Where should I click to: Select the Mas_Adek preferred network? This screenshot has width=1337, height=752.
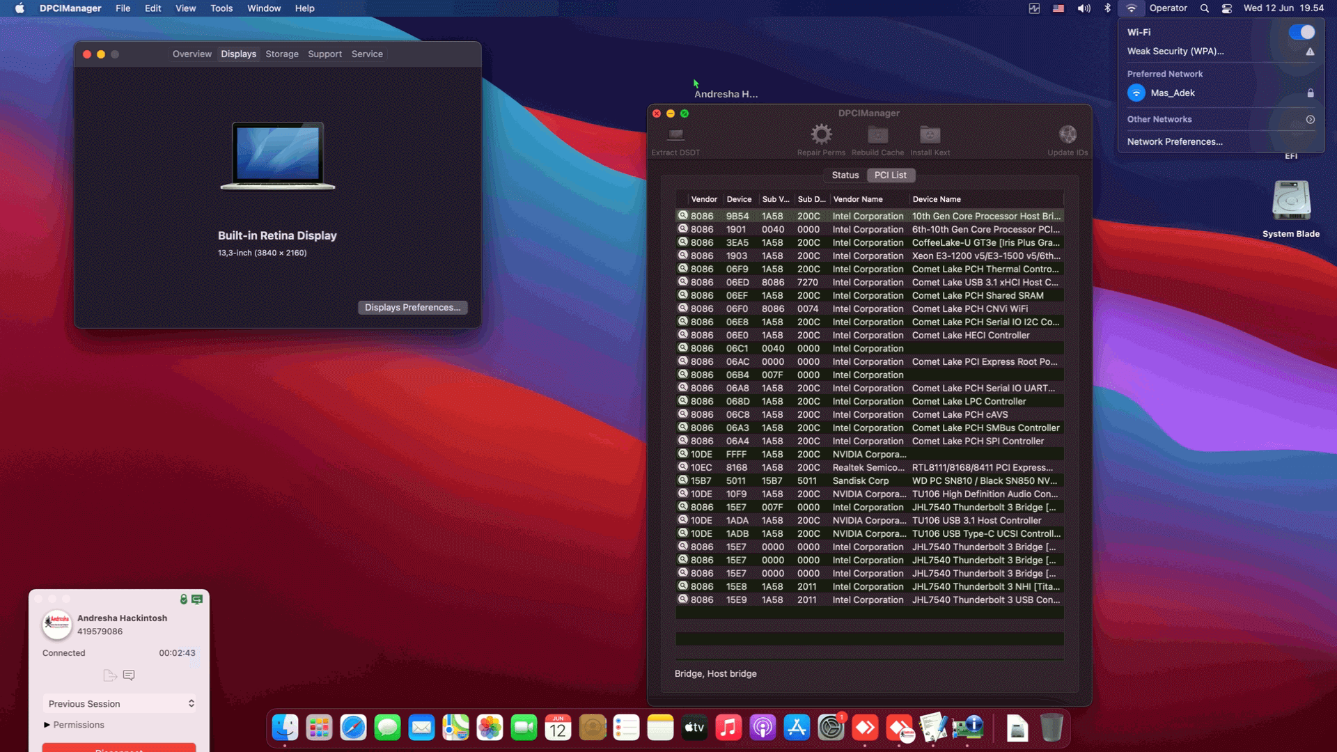(x=1221, y=93)
